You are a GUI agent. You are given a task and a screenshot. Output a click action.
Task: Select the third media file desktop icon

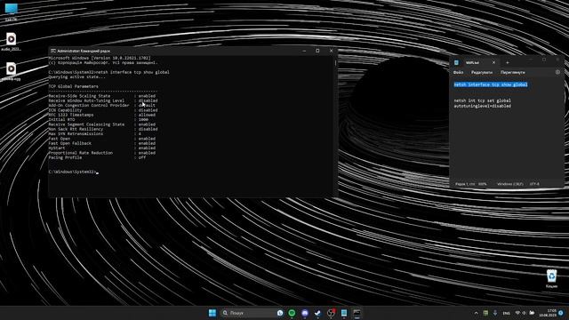[11, 71]
